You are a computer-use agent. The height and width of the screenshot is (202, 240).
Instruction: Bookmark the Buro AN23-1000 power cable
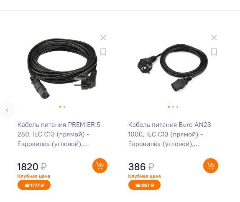[x=214, y=52]
